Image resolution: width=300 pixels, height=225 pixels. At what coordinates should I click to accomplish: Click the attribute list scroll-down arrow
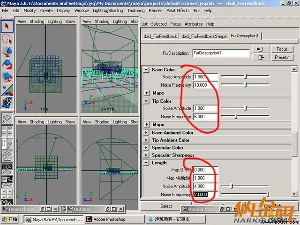tap(294, 194)
